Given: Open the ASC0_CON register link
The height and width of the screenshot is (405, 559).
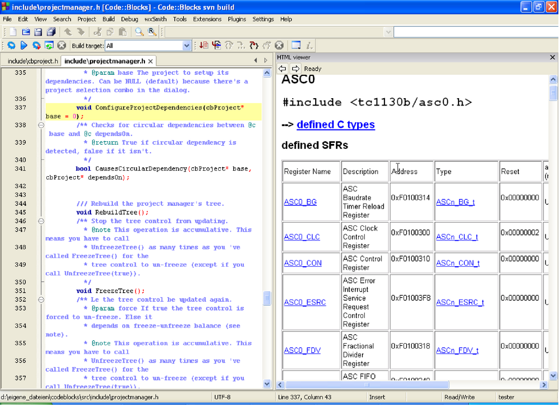Looking at the screenshot, I should (303, 263).
